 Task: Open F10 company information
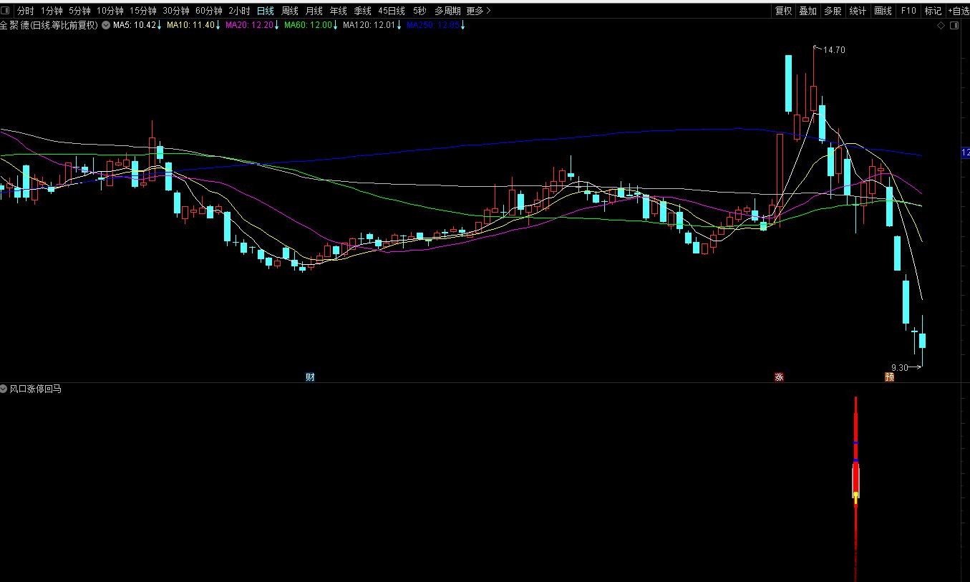(x=908, y=11)
